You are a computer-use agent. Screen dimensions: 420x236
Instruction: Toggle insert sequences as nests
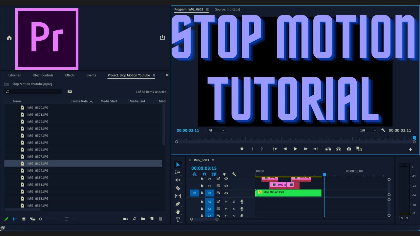click(x=195, y=174)
